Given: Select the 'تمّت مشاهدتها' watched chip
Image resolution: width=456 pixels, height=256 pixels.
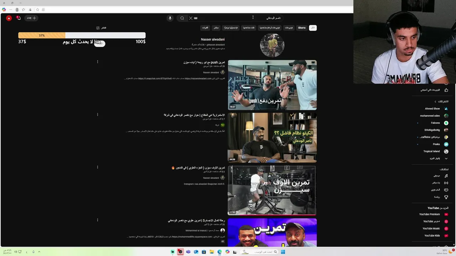Looking at the screenshot, I should pyautogui.click(x=249, y=28).
